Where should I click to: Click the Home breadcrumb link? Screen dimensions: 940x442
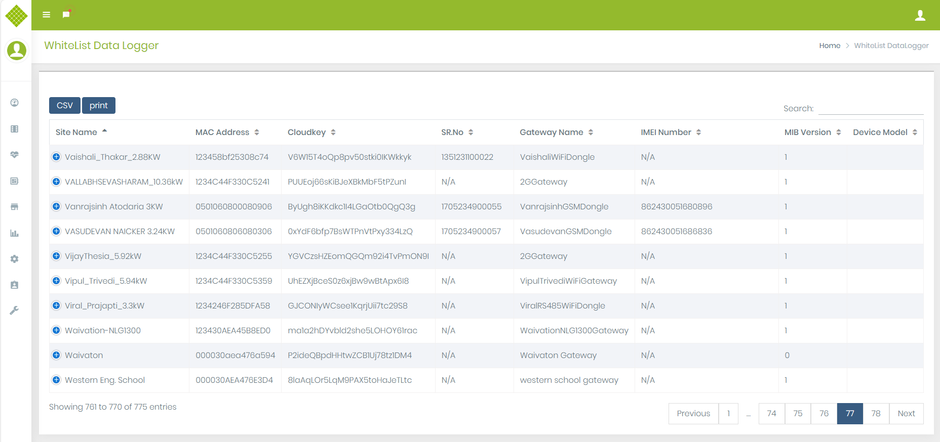(x=829, y=46)
